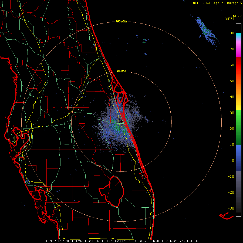Screen dimensions: 243x243
Task: Click the 10 value on dBZ scale
Action: [232, 145]
